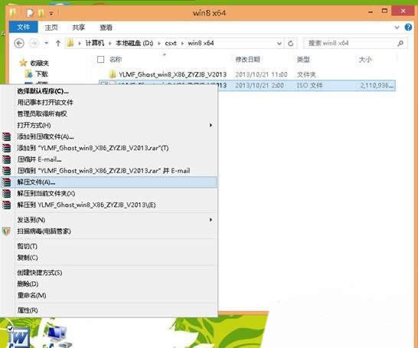
Task: Switch to the 共享 ribbon tab
Action: [78, 28]
